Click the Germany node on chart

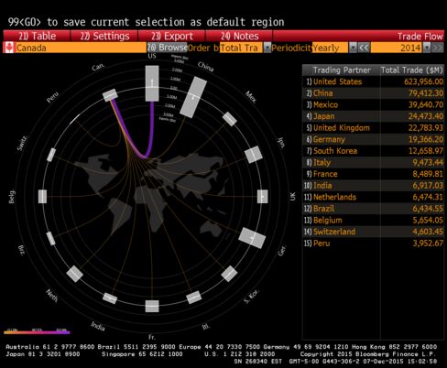click(x=252, y=238)
